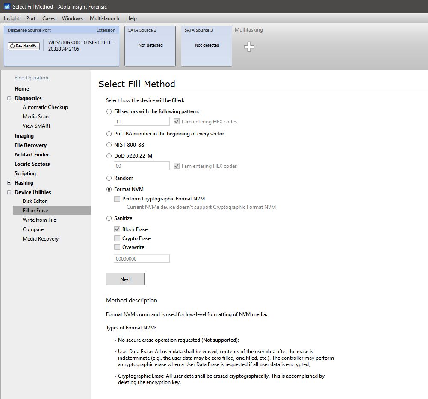This screenshot has height=399, width=428.
Task: Open the Insight menu
Action: [x=12, y=18]
